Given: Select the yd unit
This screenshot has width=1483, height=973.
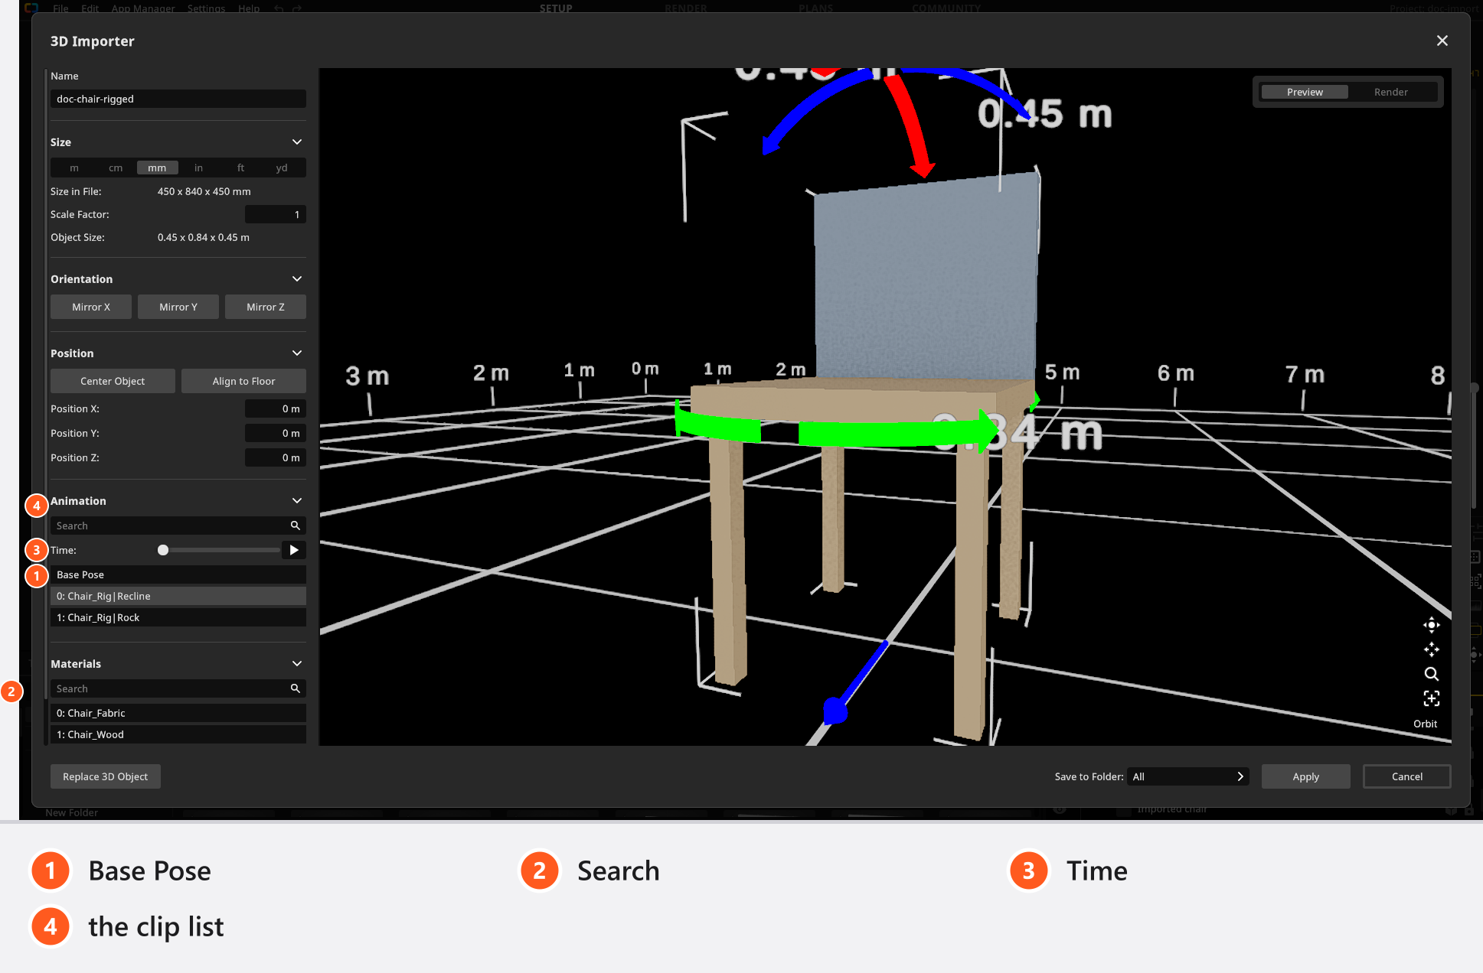Looking at the screenshot, I should [x=282, y=168].
